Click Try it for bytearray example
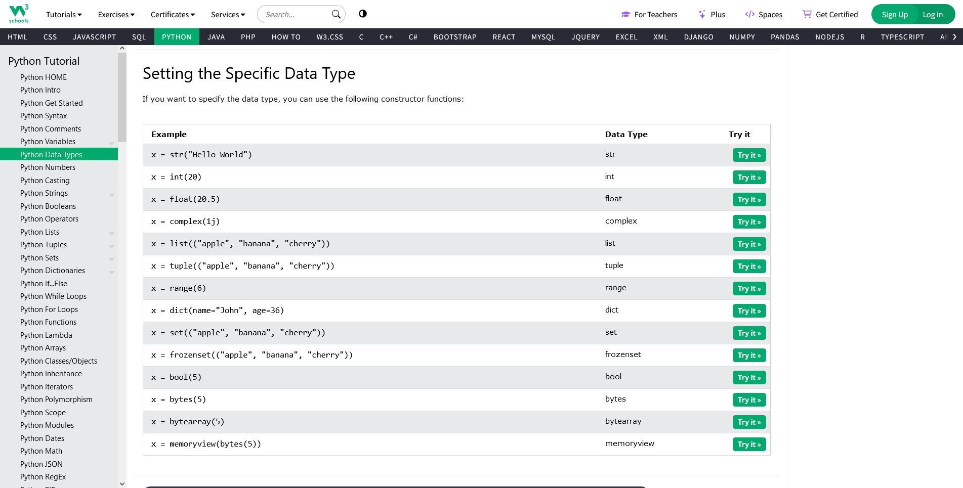Screen dimensions: 963x488 tap(749, 422)
